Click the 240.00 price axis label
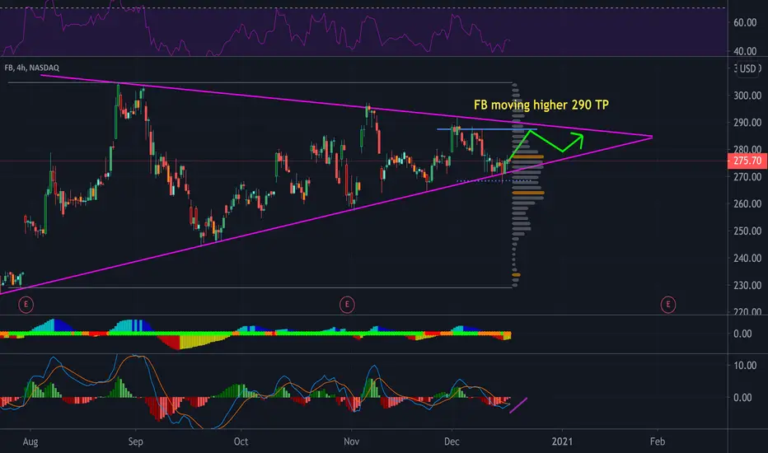768x453 pixels. click(747, 258)
